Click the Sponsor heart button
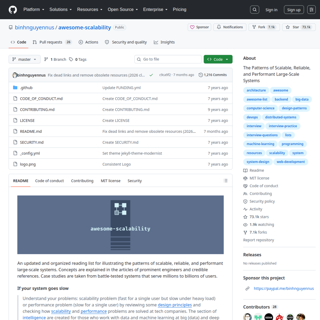320x320 pixels. [x=199, y=27]
